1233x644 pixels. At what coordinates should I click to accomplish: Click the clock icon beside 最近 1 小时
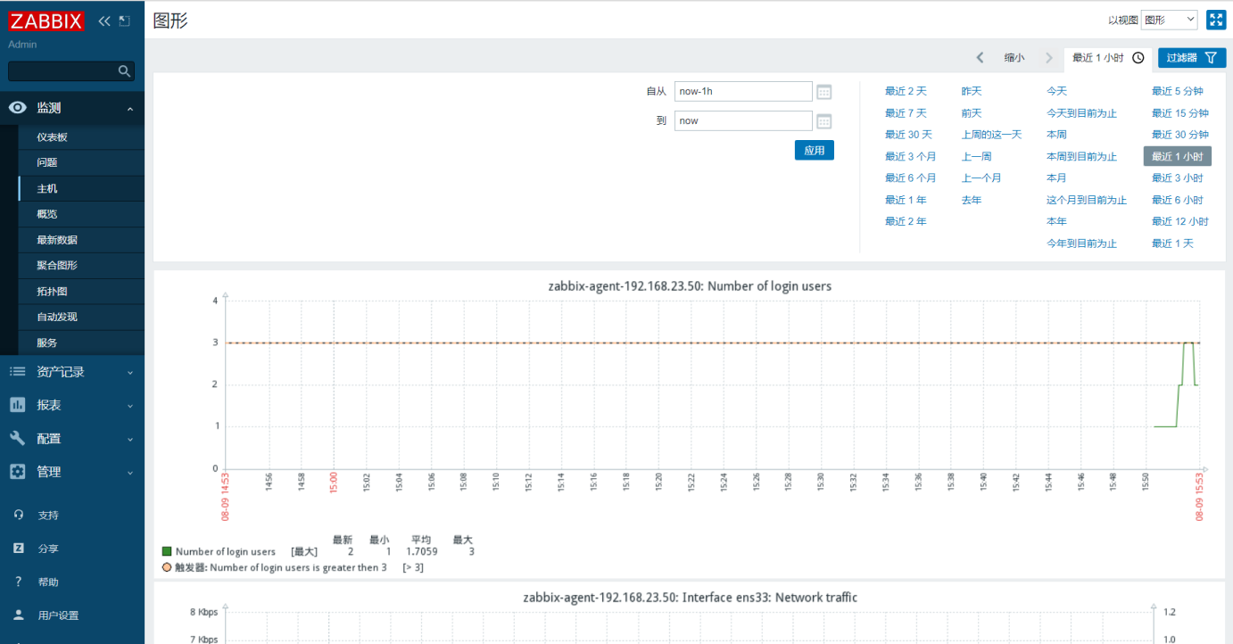[x=1138, y=58]
